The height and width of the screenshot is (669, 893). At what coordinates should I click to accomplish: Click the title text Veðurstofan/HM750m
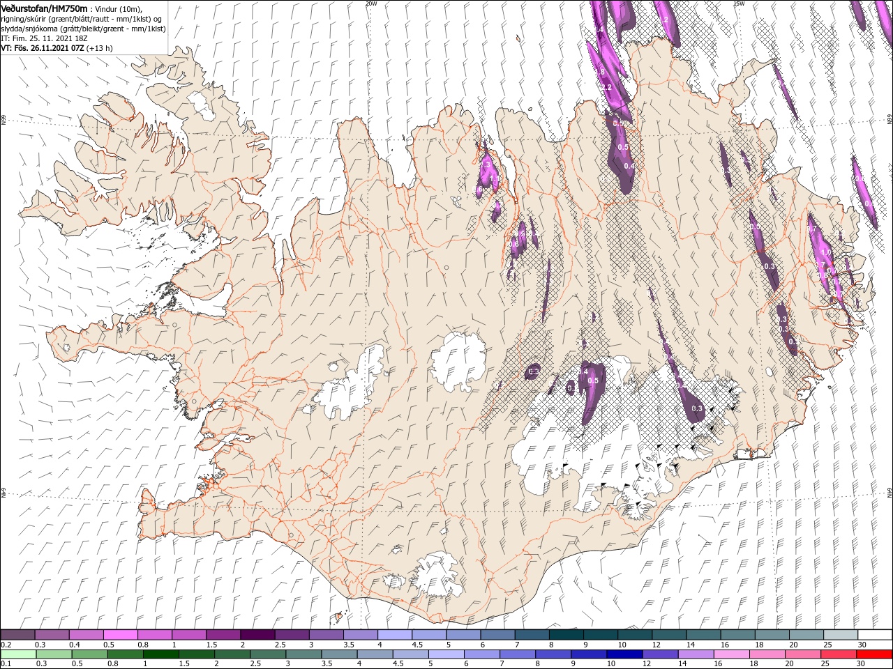[x=44, y=8]
